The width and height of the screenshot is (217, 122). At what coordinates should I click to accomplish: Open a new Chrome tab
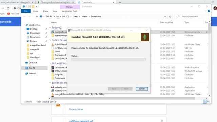[x=120, y=2]
